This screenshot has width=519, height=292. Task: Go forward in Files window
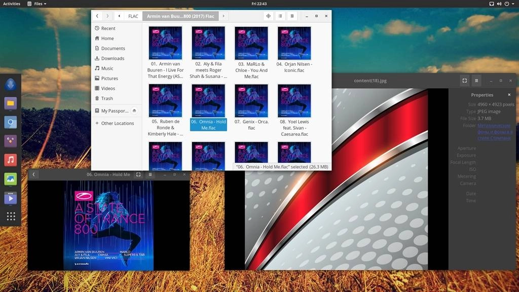(107, 16)
